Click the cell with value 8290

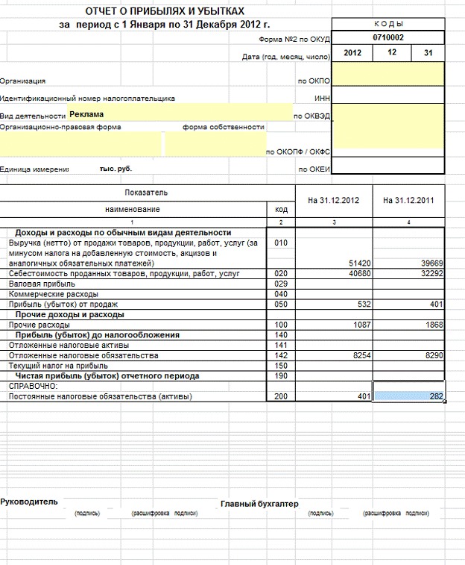409,356
